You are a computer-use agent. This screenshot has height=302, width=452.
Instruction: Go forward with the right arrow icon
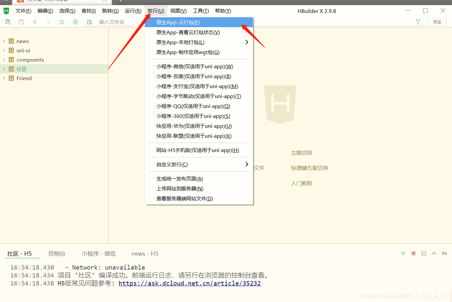click(x=48, y=22)
